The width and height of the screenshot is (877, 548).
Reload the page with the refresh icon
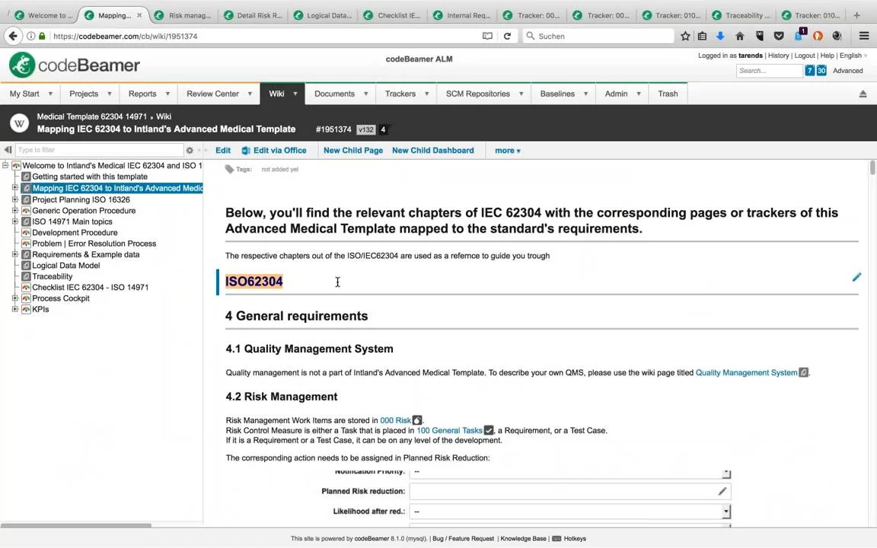(507, 36)
